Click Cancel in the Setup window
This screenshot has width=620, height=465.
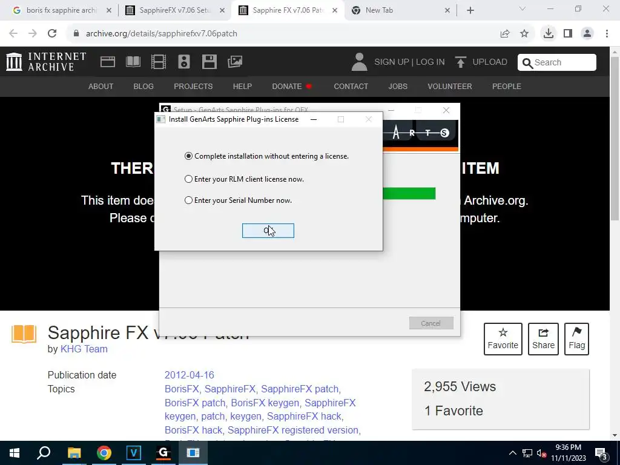click(x=431, y=323)
